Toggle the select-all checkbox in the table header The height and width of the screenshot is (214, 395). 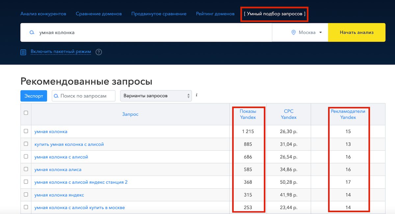pos(26,113)
